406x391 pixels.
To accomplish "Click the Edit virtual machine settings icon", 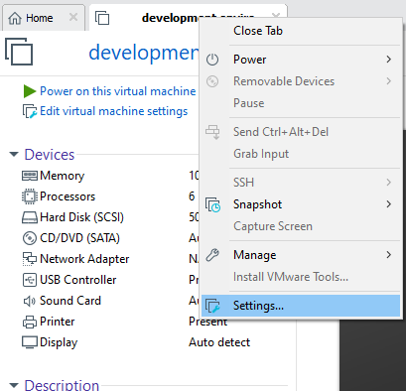I will tap(30, 111).
